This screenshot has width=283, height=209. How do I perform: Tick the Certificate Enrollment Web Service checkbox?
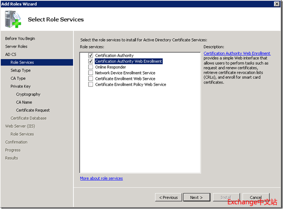pyautogui.click(x=91, y=78)
